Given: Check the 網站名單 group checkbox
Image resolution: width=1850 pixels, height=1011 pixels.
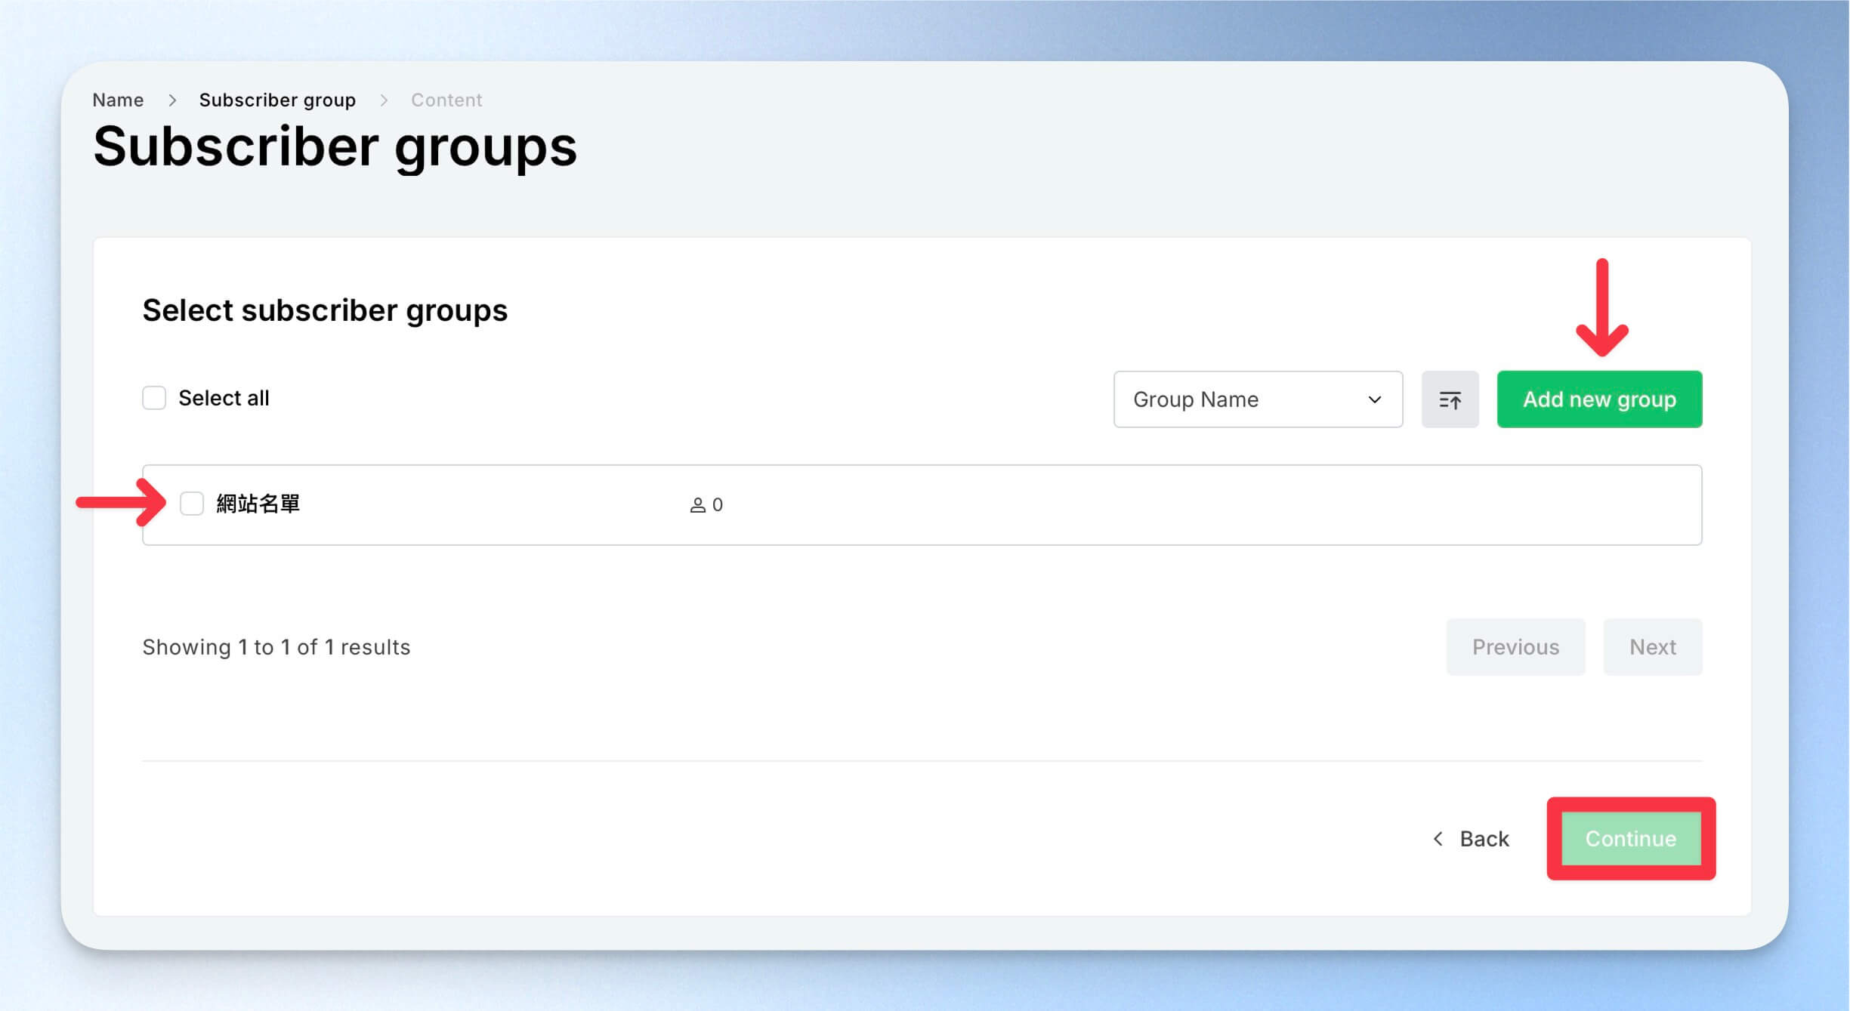Looking at the screenshot, I should 192,504.
